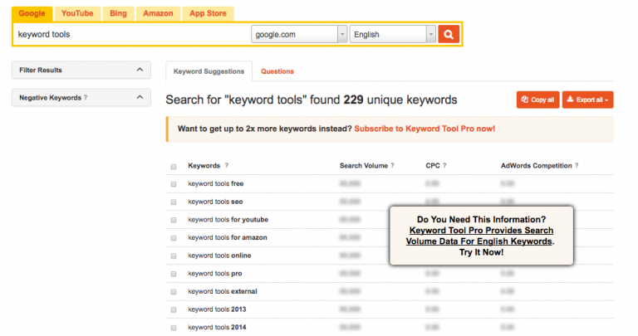This screenshot has width=638, height=336.
Task: Click help icon beside AdWords Competition header
Action: [577, 166]
